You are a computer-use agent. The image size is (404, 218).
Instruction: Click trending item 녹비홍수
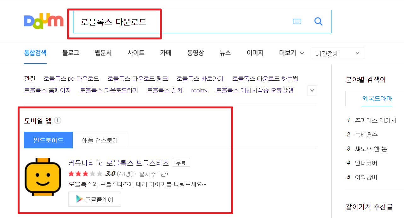pos(366,135)
